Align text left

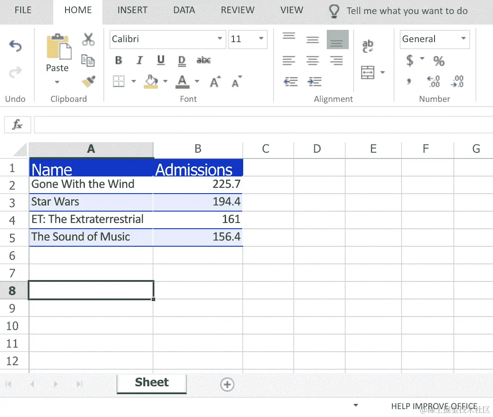(289, 60)
